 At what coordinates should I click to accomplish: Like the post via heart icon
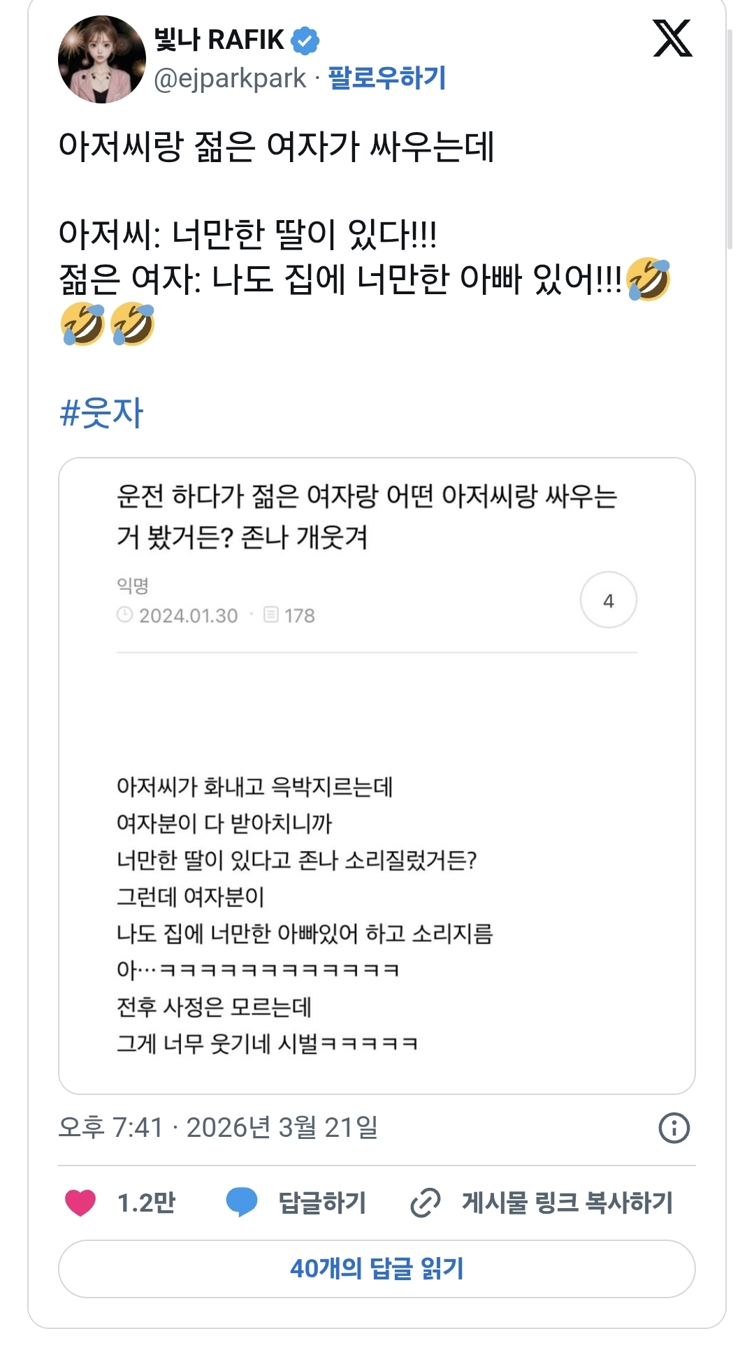(x=80, y=1203)
